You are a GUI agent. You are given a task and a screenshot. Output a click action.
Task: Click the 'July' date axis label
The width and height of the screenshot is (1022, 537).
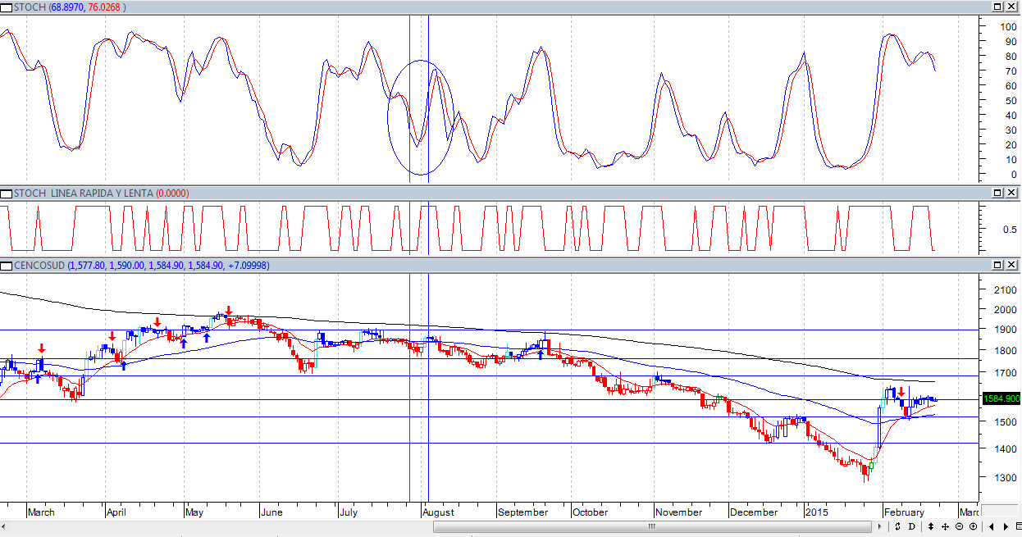pyautogui.click(x=349, y=512)
